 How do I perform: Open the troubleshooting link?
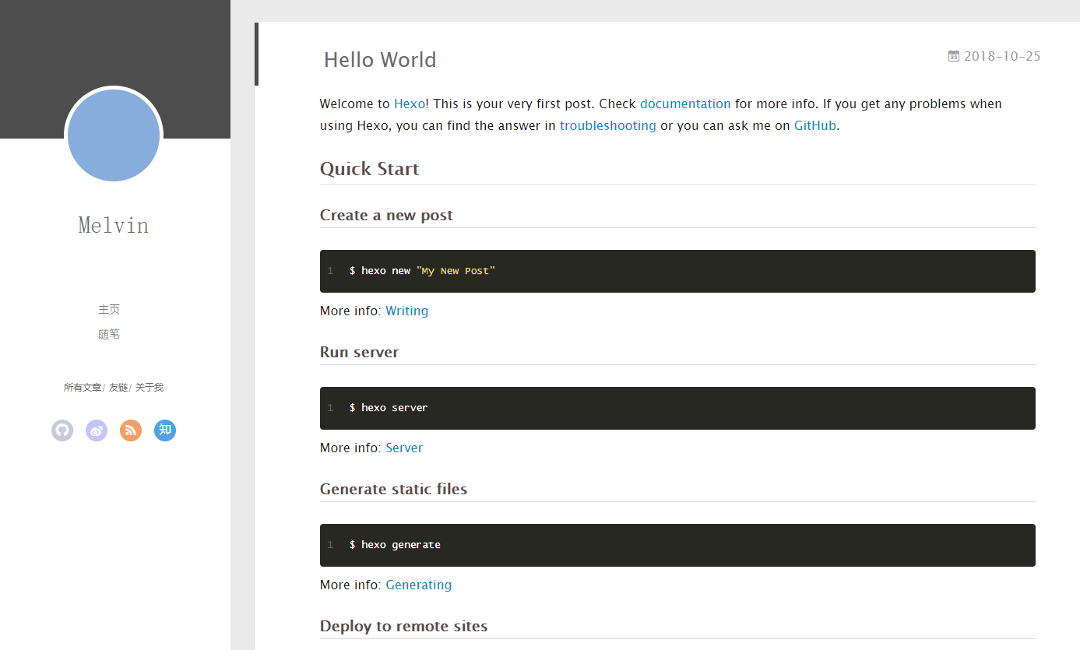pos(608,125)
